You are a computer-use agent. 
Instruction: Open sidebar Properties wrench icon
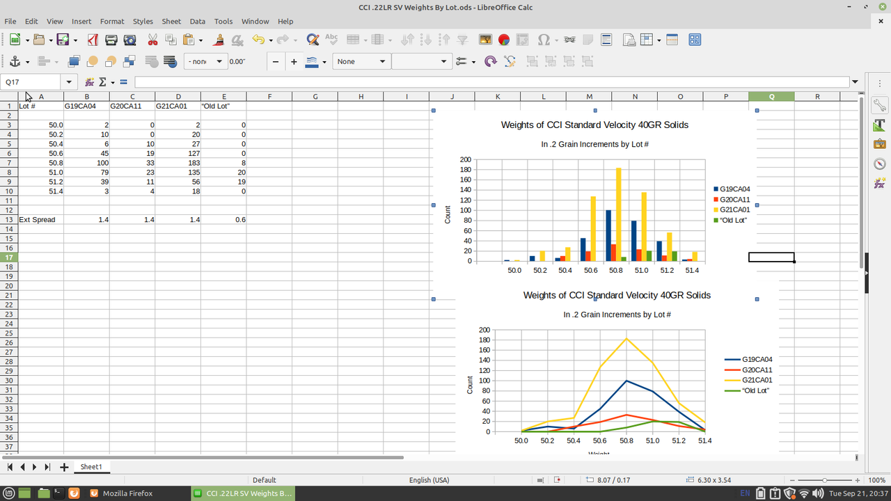[x=879, y=106]
